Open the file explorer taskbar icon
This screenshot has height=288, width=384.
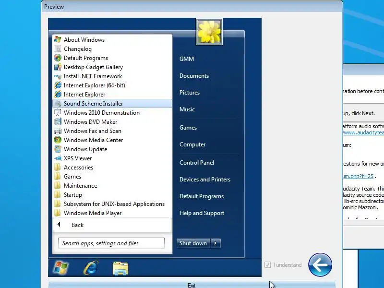point(120,268)
